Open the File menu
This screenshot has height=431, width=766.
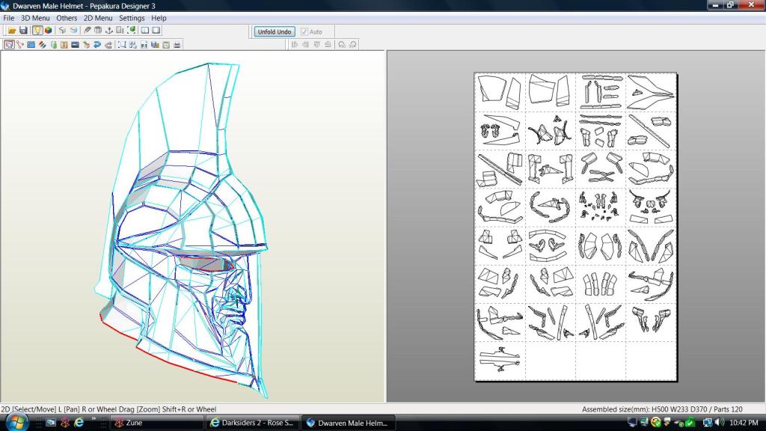coord(8,18)
